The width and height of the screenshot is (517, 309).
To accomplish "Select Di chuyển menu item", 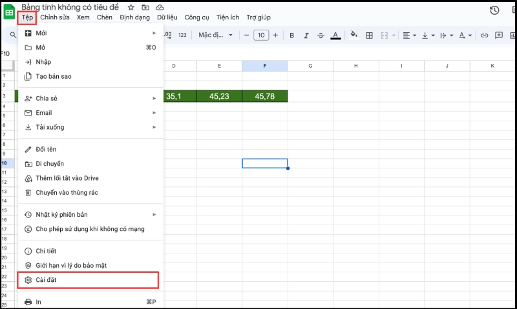I will (x=90, y=164).
